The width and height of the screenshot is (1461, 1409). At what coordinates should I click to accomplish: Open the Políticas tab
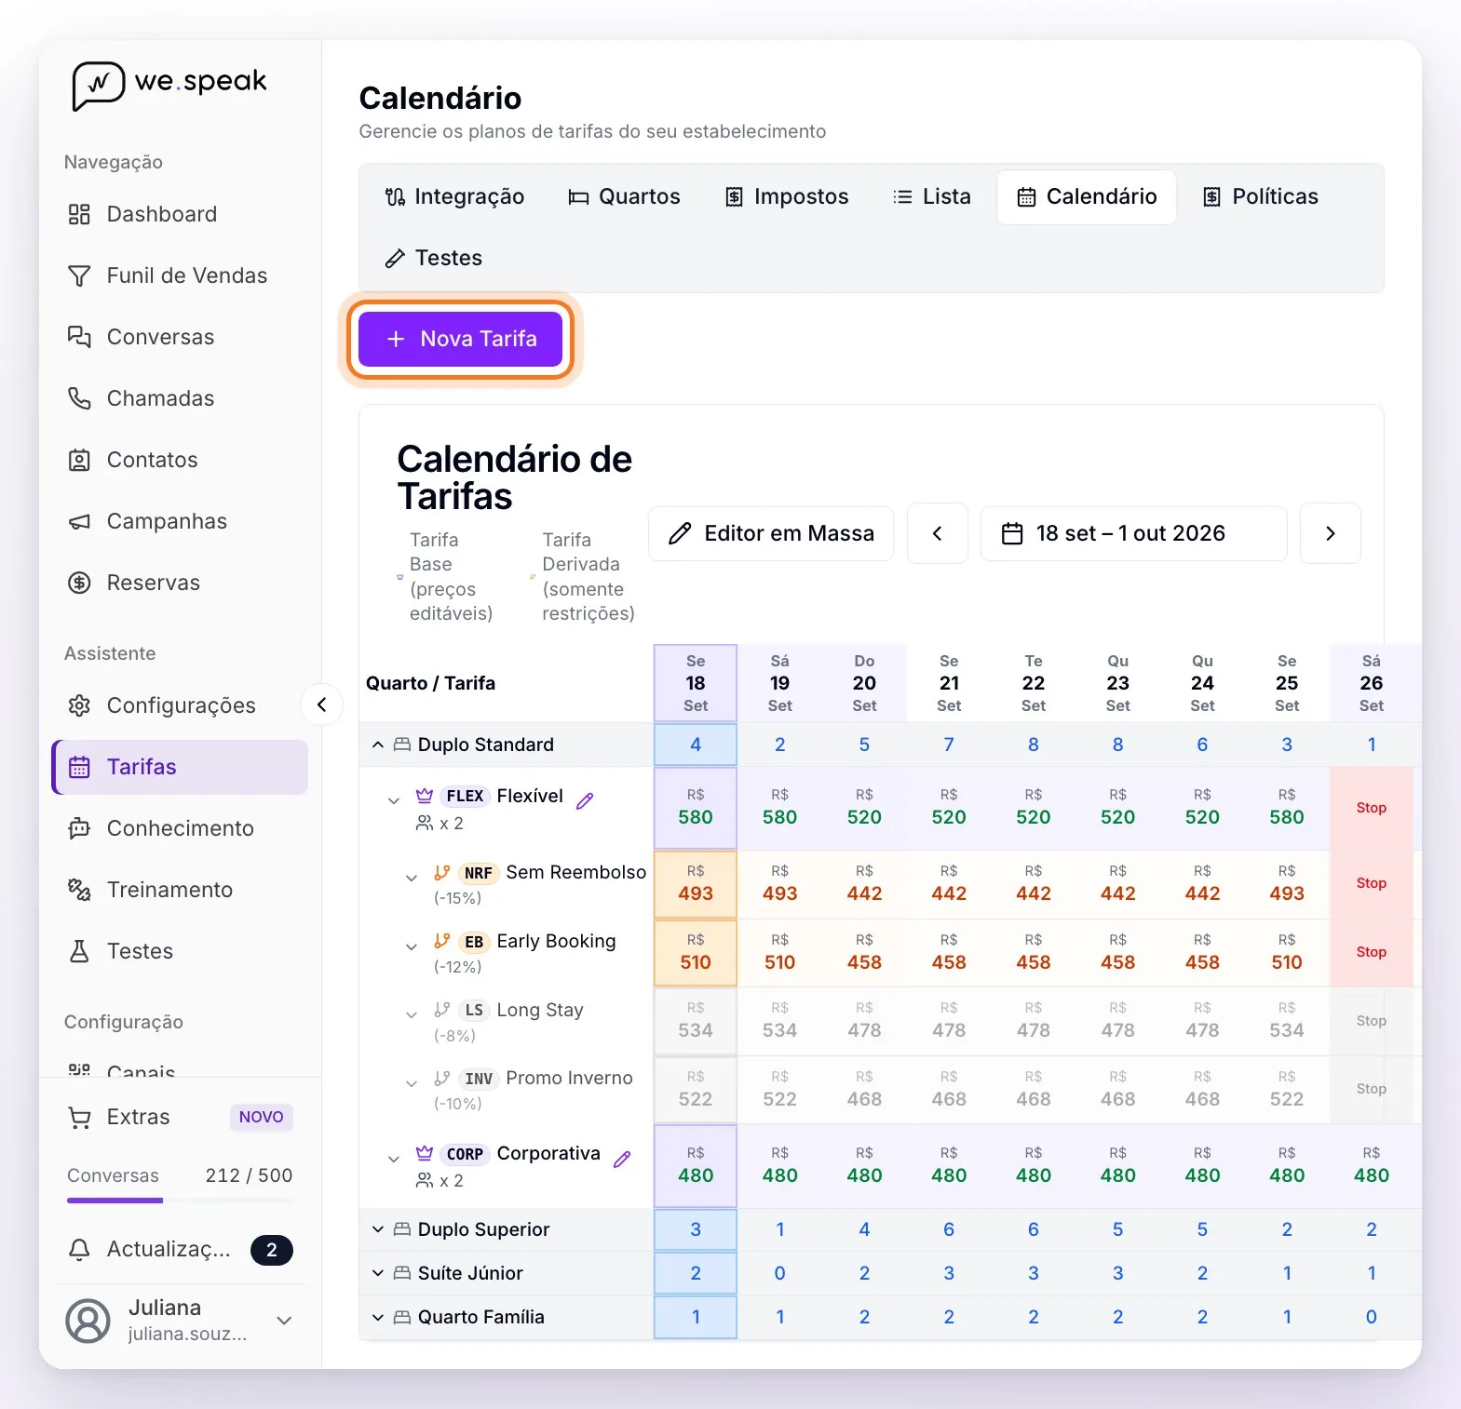click(1261, 196)
